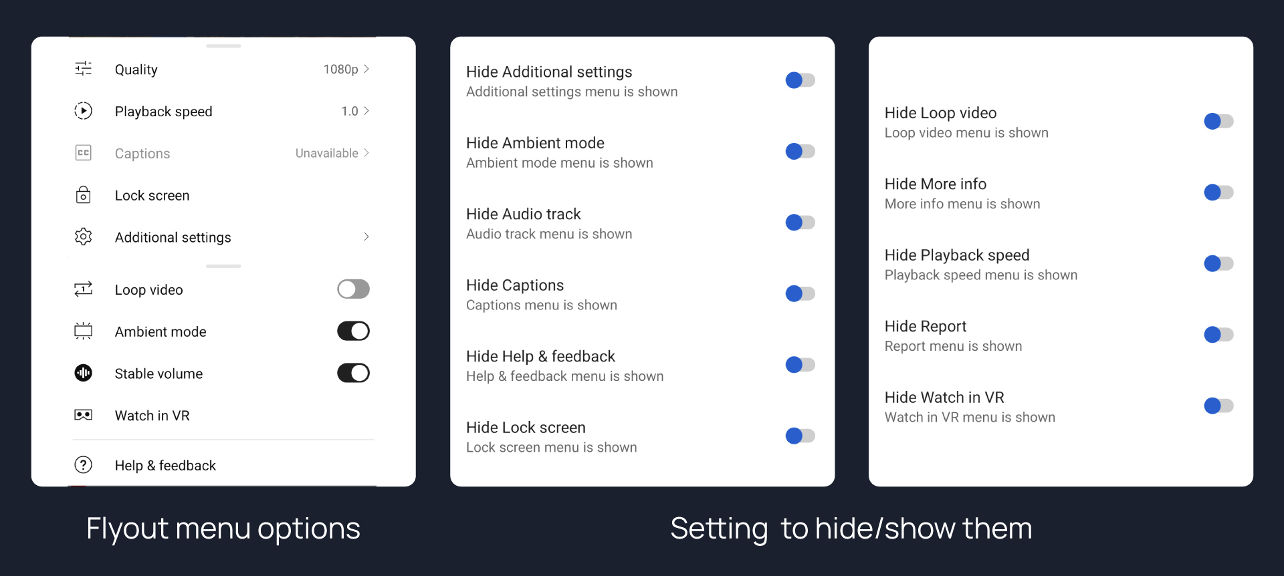
Task: Click the Hide Report setting label
Action: pyautogui.click(x=926, y=327)
